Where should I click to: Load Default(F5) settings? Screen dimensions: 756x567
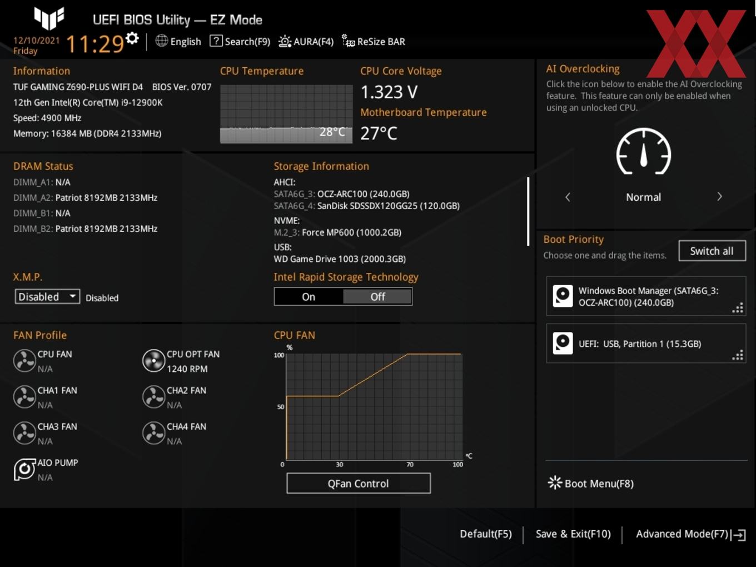point(486,534)
